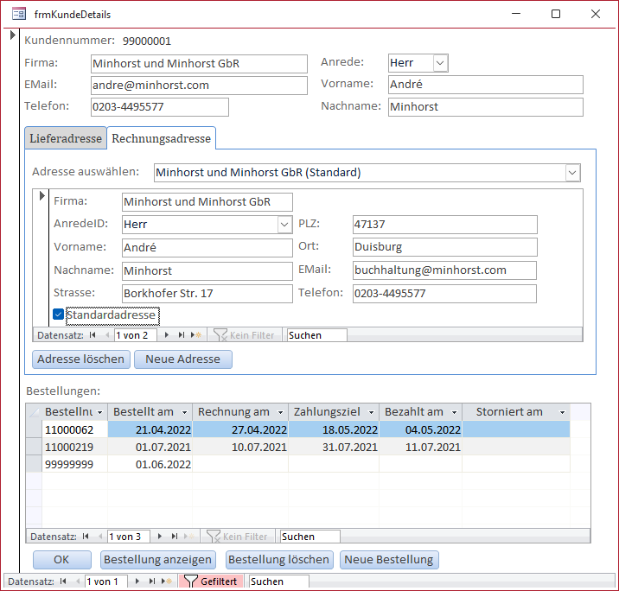Jump to last address record of 2
The width and height of the screenshot is (619, 591).
[182, 334]
